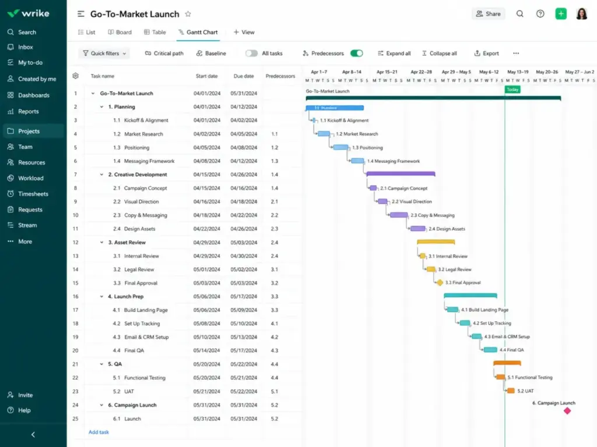Click the Task name column header
The image size is (597, 447).
(x=103, y=76)
